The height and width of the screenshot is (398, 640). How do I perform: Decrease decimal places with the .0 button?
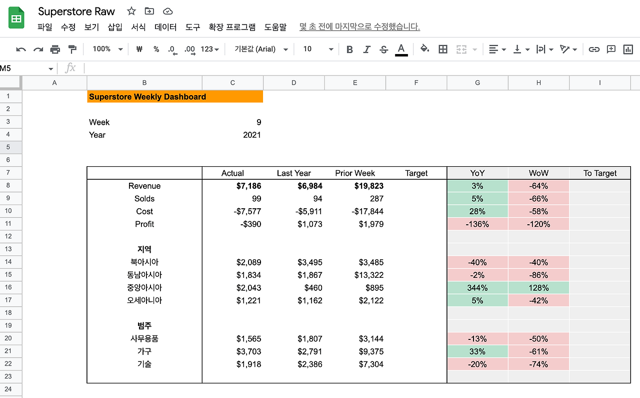pos(172,49)
